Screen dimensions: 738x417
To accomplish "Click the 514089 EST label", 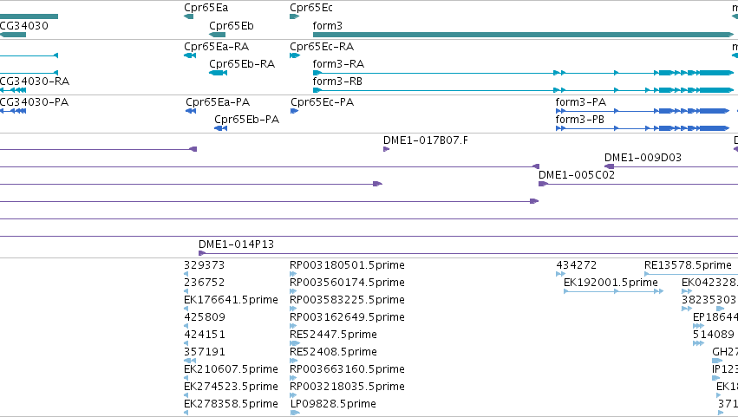I will (x=714, y=335).
